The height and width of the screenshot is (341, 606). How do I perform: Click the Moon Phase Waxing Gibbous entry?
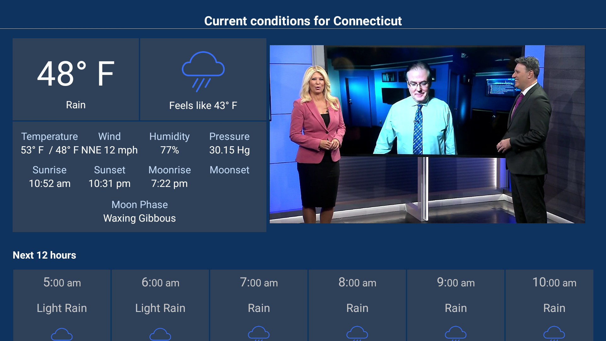click(140, 212)
